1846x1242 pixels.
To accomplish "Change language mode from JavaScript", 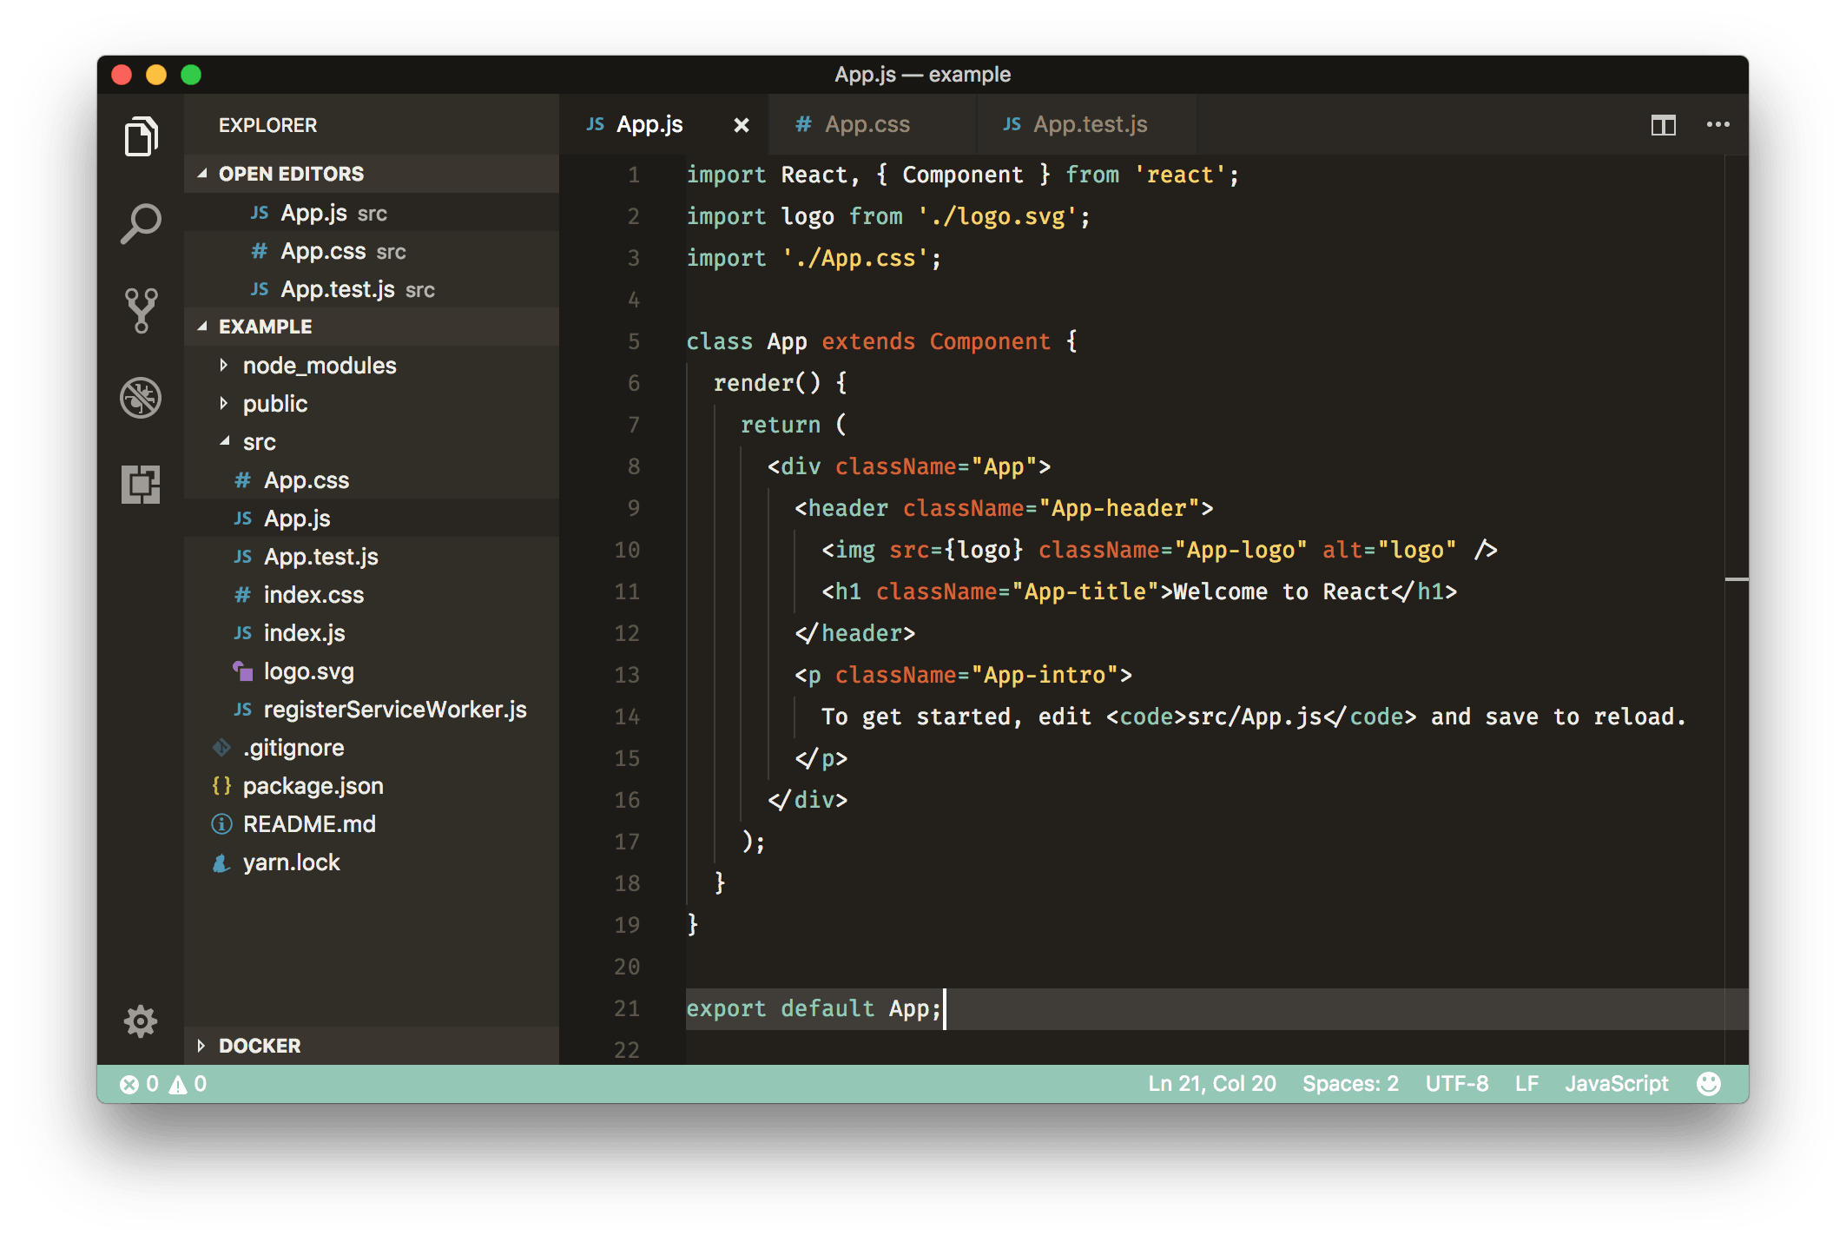I will pyautogui.click(x=1616, y=1084).
